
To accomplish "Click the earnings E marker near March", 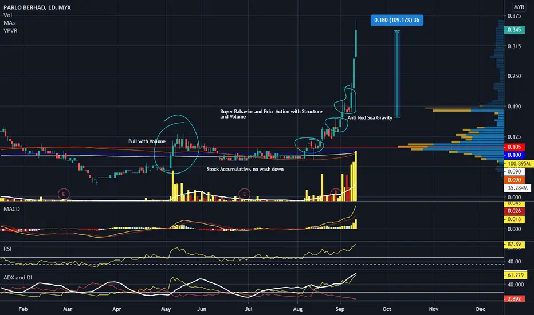I will point(64,194).
